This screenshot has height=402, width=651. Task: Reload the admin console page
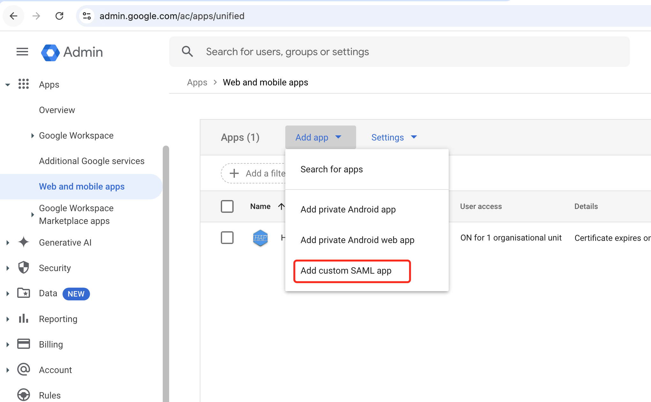(59, 16)
